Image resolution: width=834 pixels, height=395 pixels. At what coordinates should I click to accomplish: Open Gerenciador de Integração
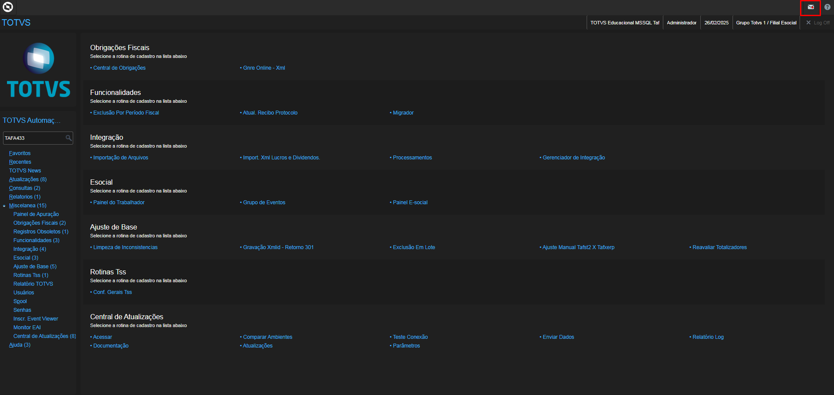(574, 158)
